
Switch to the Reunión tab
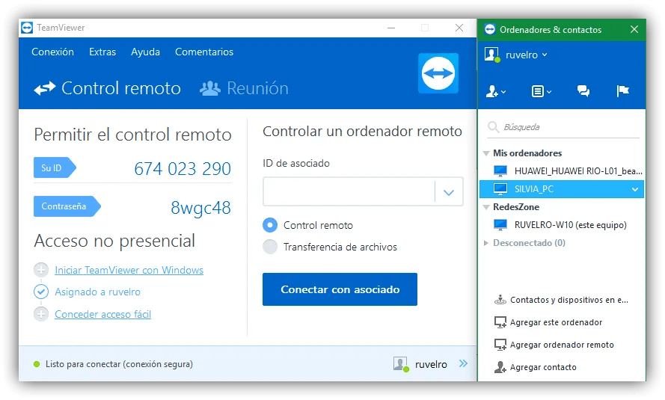(x=244, y=88)
